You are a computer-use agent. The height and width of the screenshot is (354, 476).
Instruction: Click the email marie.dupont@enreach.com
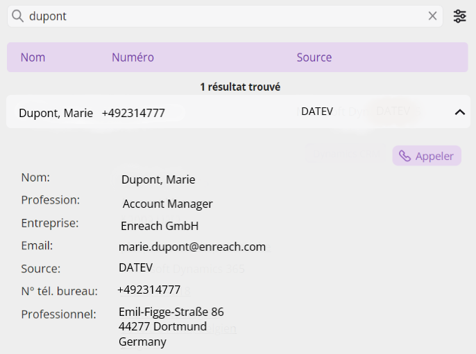click(x=192, y=247)
